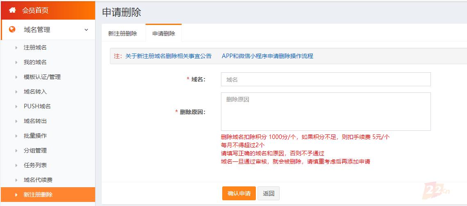This screenshot has width=467, height=206.
Task: Click arrow bullet before 分组管理
Action: (x=16, y=150)
